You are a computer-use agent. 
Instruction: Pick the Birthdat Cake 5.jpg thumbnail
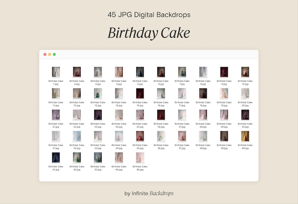point(140,72)
